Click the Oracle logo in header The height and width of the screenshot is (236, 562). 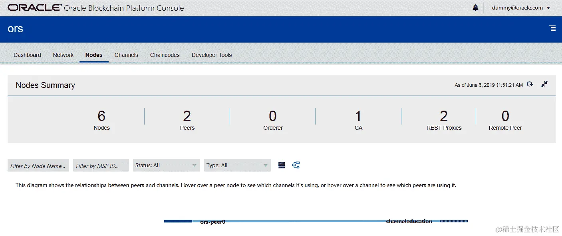click(x=35, y=8)
